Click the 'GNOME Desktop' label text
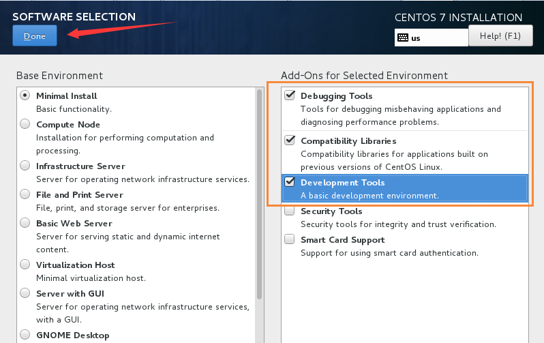The width and height of the screenshot is (544, 343). click(x=73, y=335)
